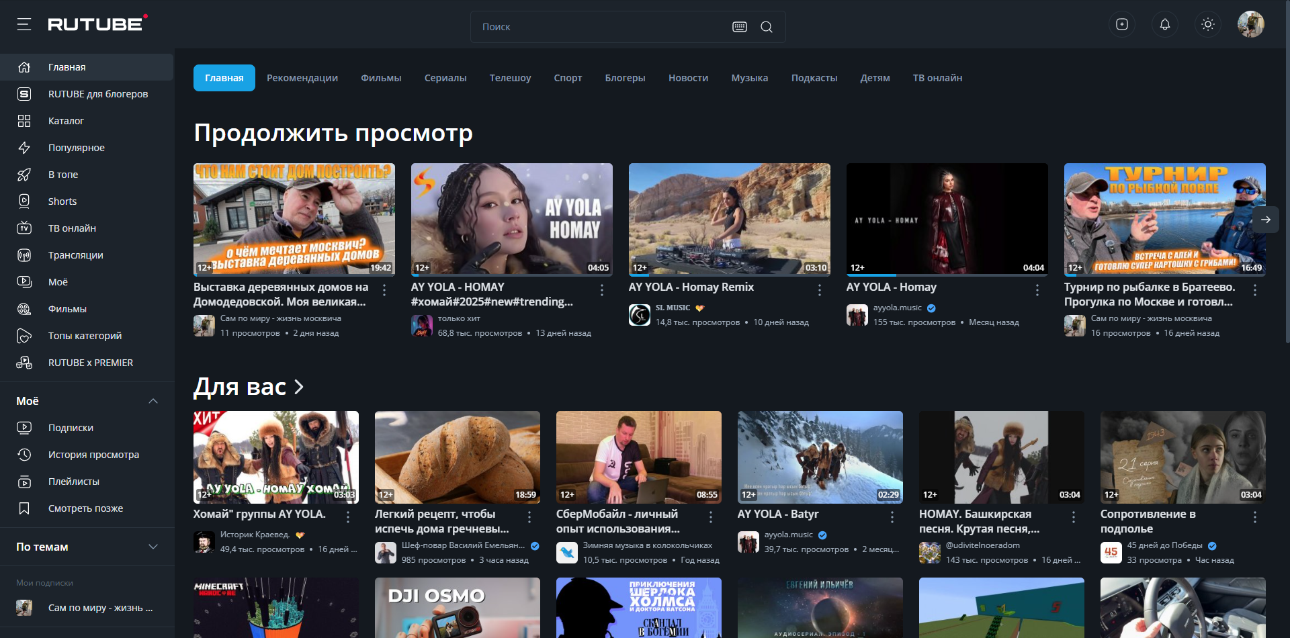Viewport: 1290px width, 638px height.
Task: Collapse the Моё sidebar section
Action: click(153, 401)
